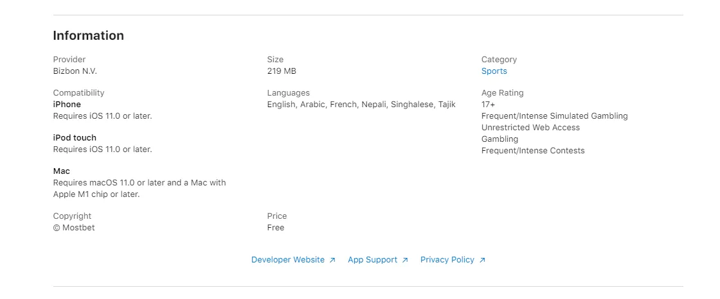Click the provider name Bizbon N.V.
Image resolution: width=720 pixels, height=299 pixels.
[75, 71]
